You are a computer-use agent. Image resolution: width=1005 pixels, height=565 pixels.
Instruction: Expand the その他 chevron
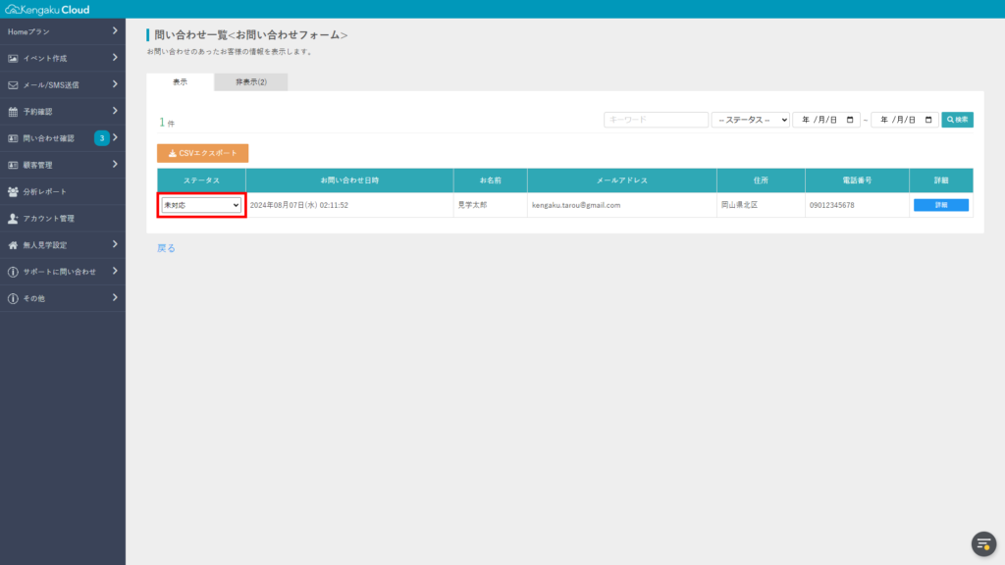[115, 297]
